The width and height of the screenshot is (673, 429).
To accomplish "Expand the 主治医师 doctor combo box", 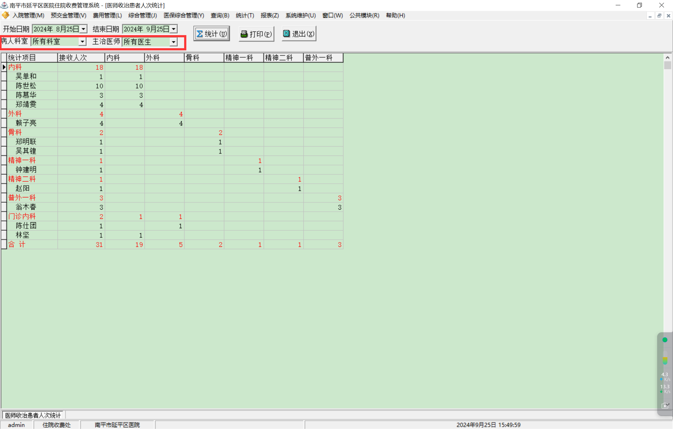I will point(174,42).
